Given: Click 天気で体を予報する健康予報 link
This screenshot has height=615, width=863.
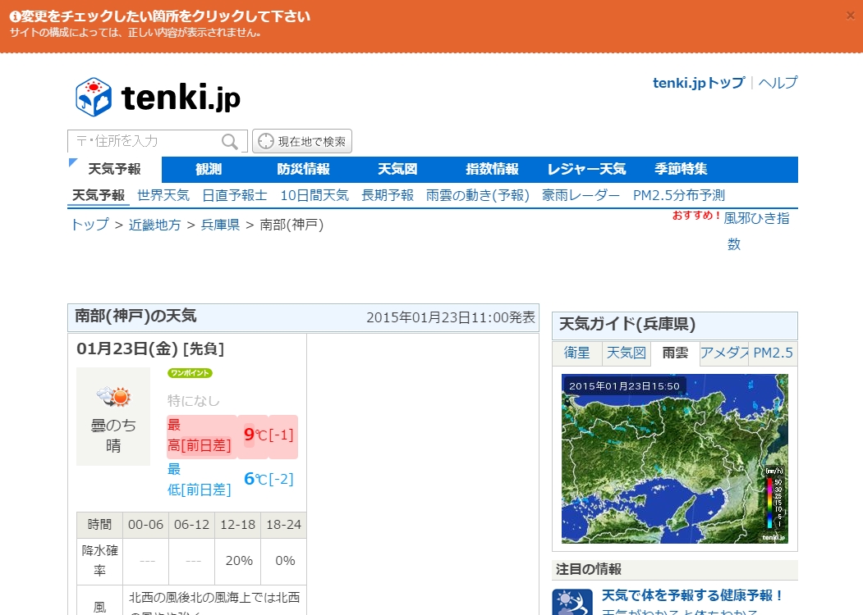Looking at the screenshot, I should pyautogui.click(x=692, y=595).
